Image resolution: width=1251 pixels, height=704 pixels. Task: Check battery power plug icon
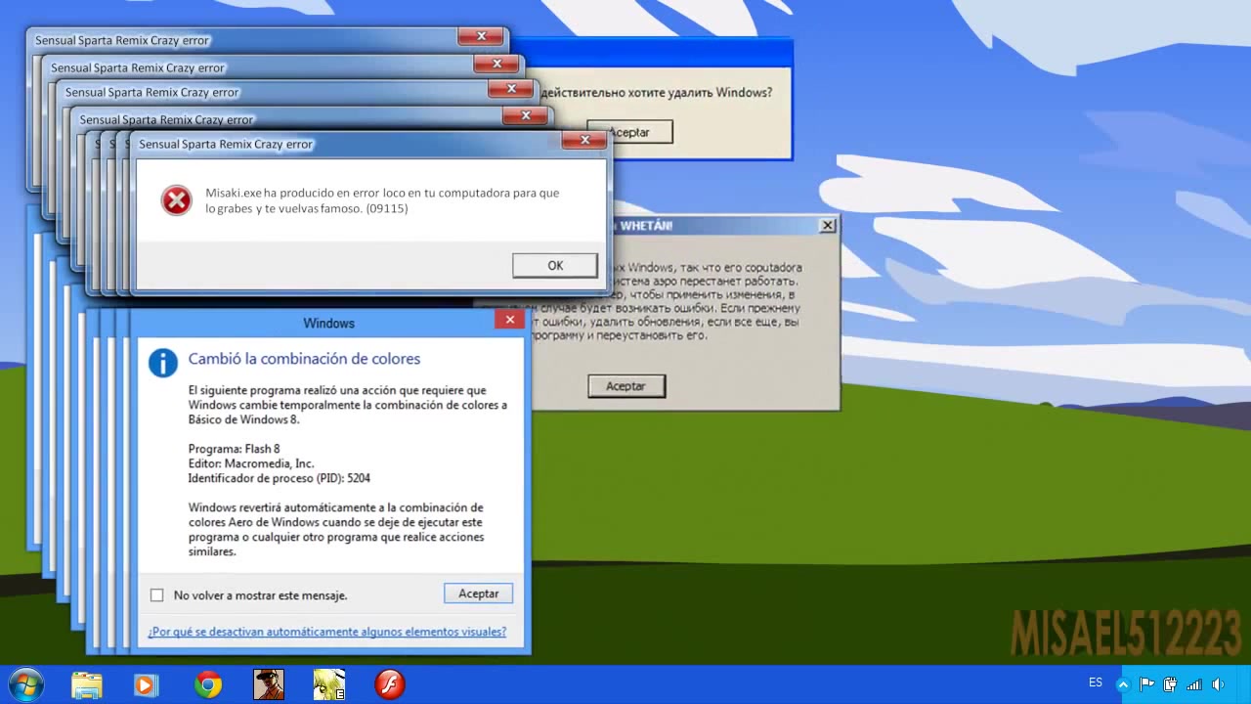click(x=1170, y=684)
